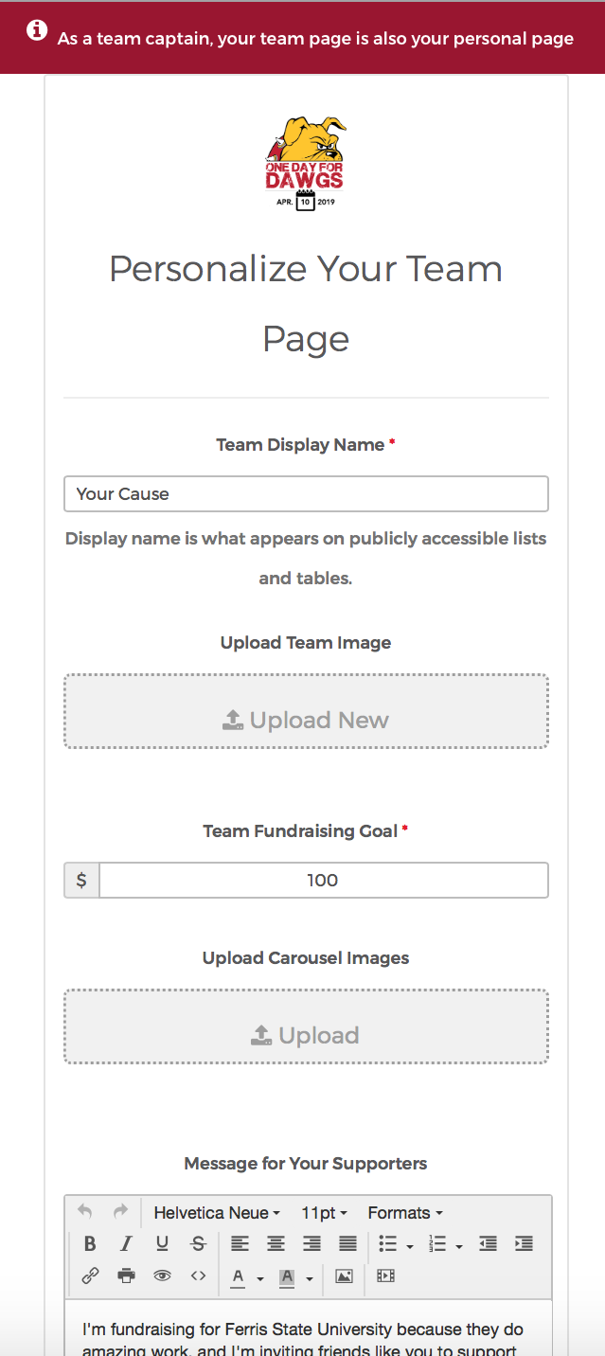Insert an image using the picture icon
Image resolution: width=605 pixels, height=1356 pixels.
[x=344, y=1276]
